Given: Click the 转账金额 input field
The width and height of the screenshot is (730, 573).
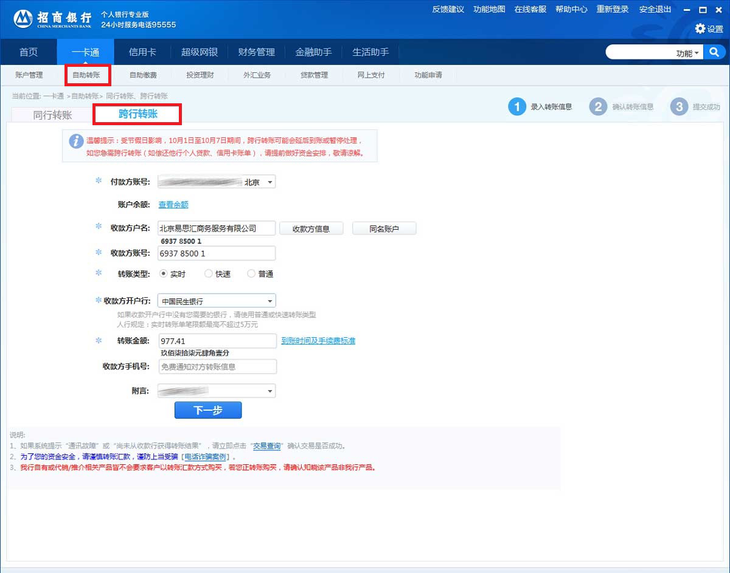Looking at the screenshot, I should pyautogui.click(x=217, y=341).
